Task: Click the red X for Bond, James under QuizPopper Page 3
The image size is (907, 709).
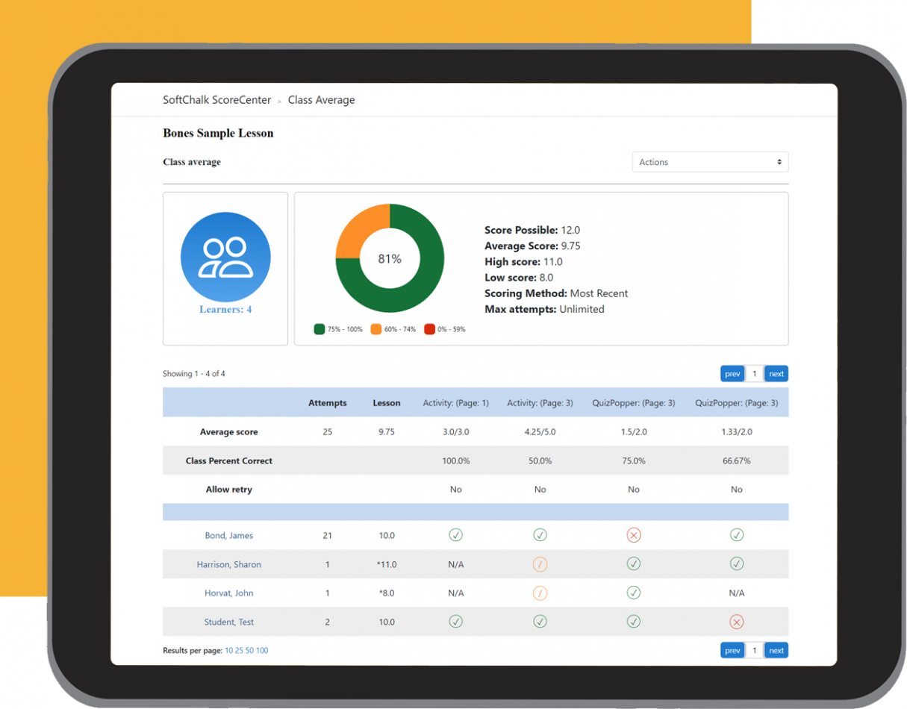Action: click(634, 535)
